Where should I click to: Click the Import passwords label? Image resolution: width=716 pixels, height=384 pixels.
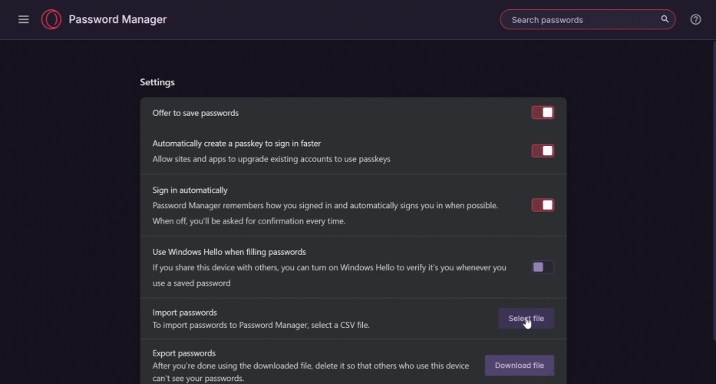pos(184,313)
